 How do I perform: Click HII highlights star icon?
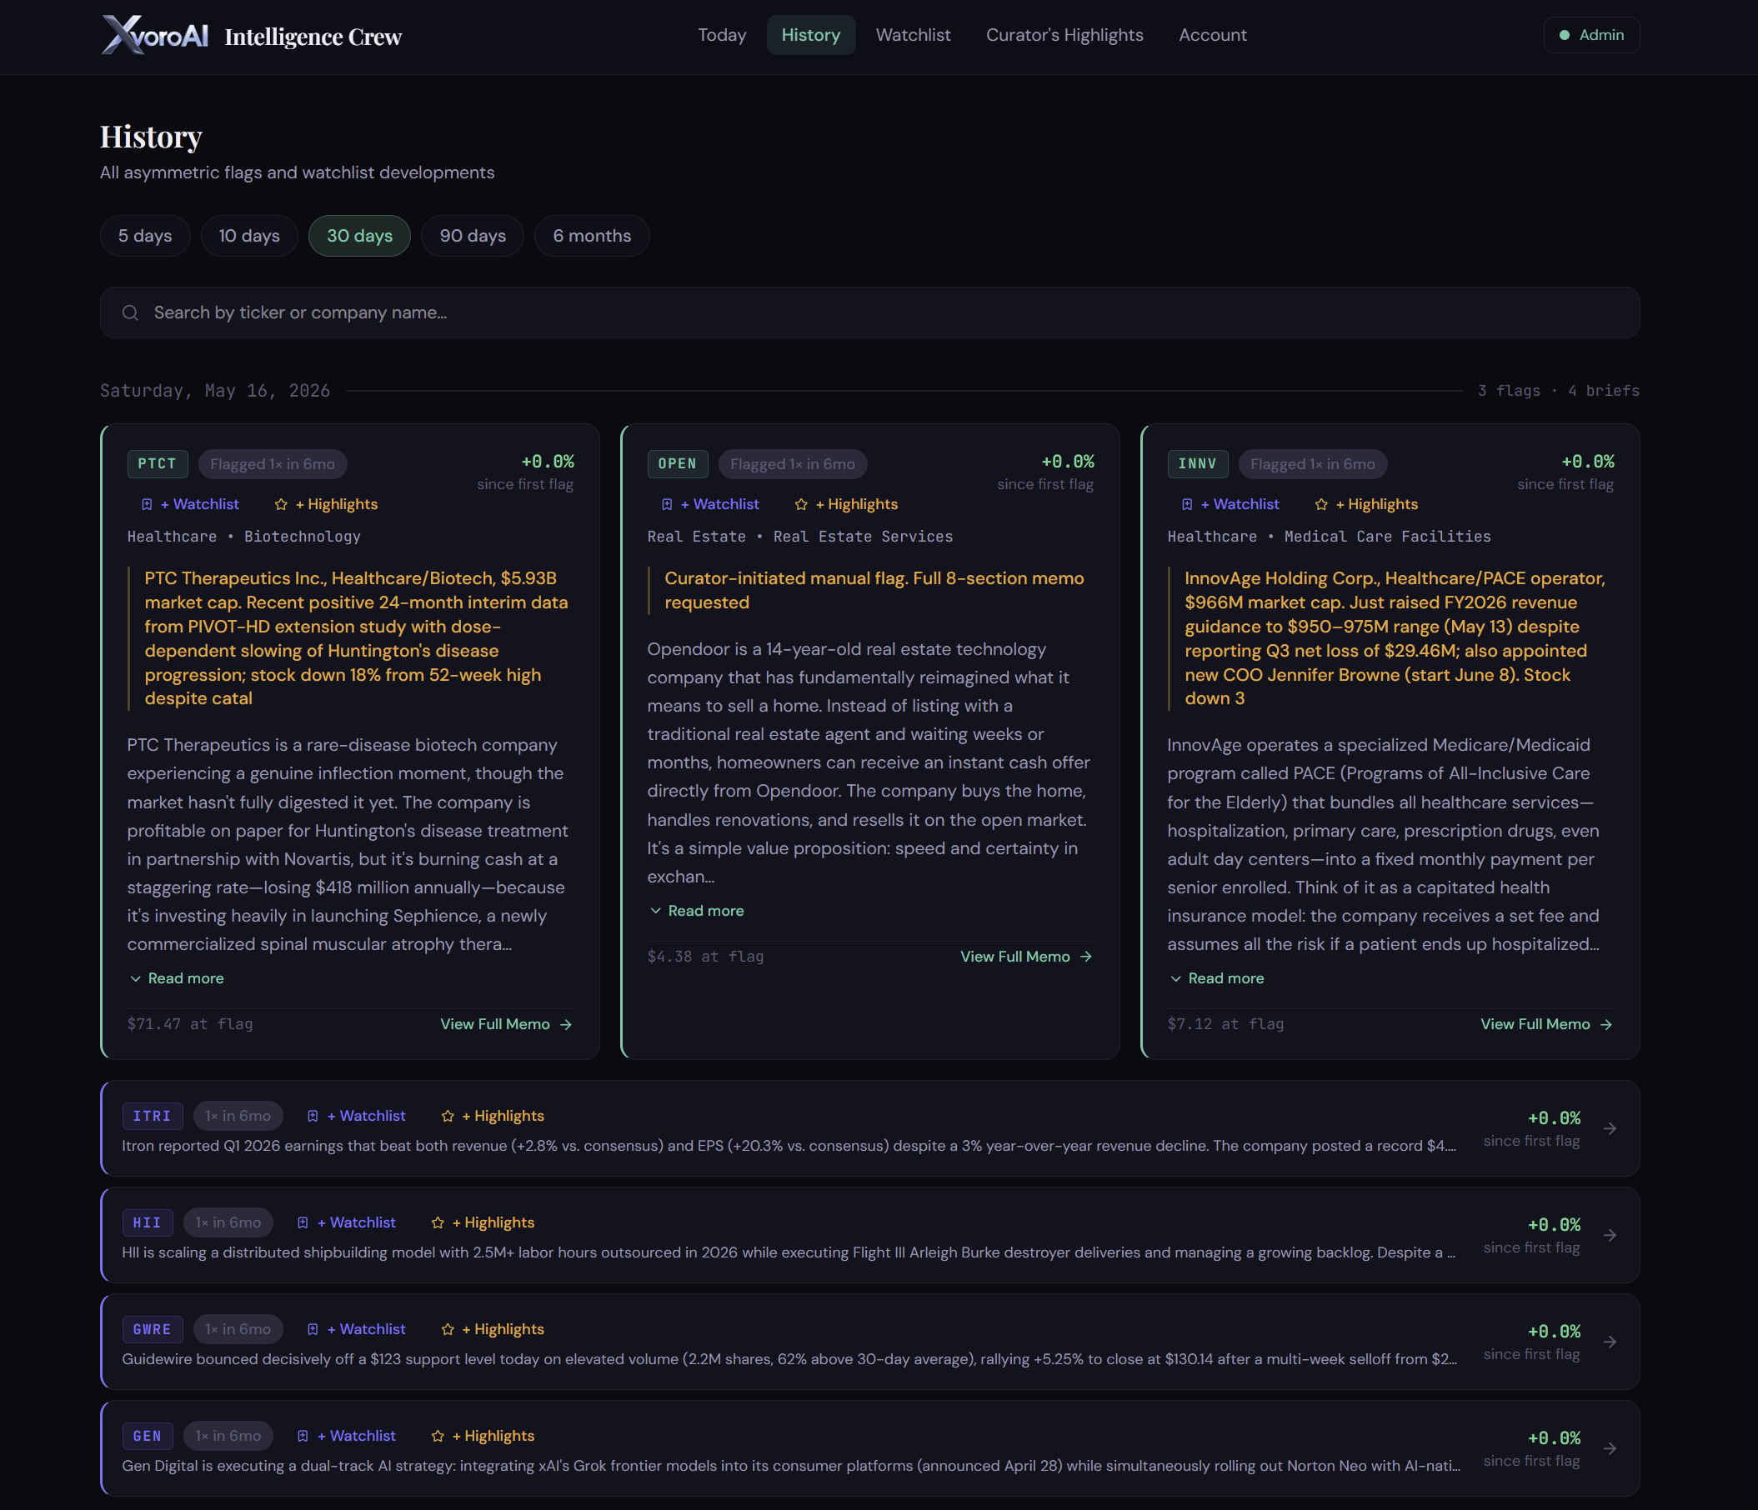(x=437, y=1223)
